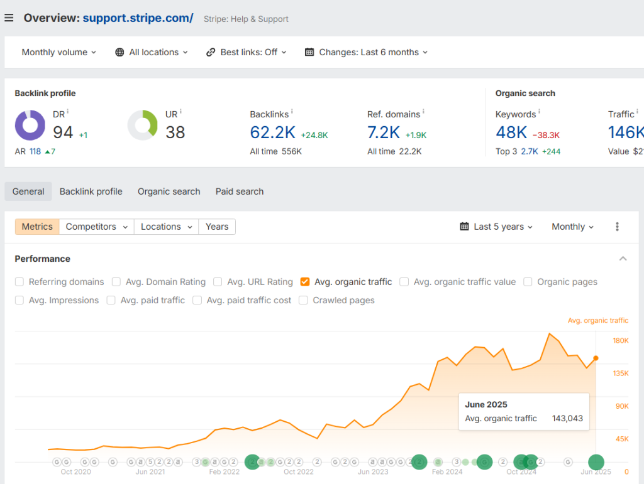Enable the Crawled pages checkbox

[x=304, y=300]
